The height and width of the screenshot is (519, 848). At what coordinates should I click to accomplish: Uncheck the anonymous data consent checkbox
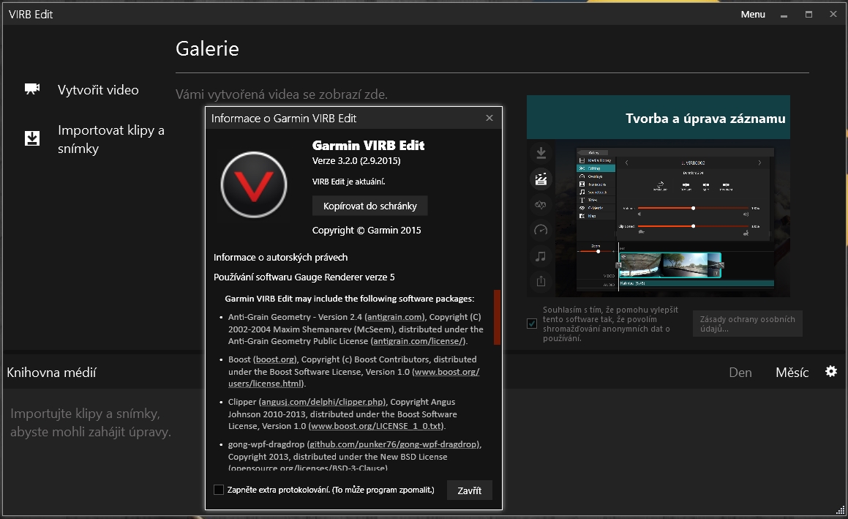pyautogui.click(x=532, y=324)
